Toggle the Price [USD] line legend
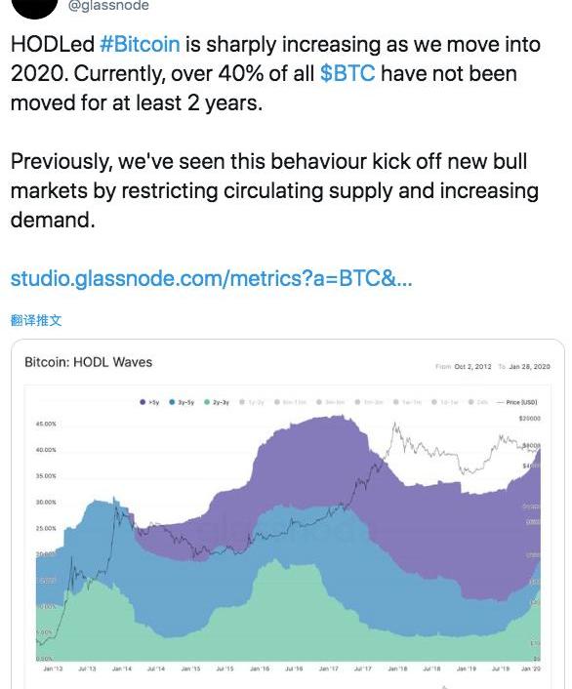The image size is (572, 689). point(516,402)
